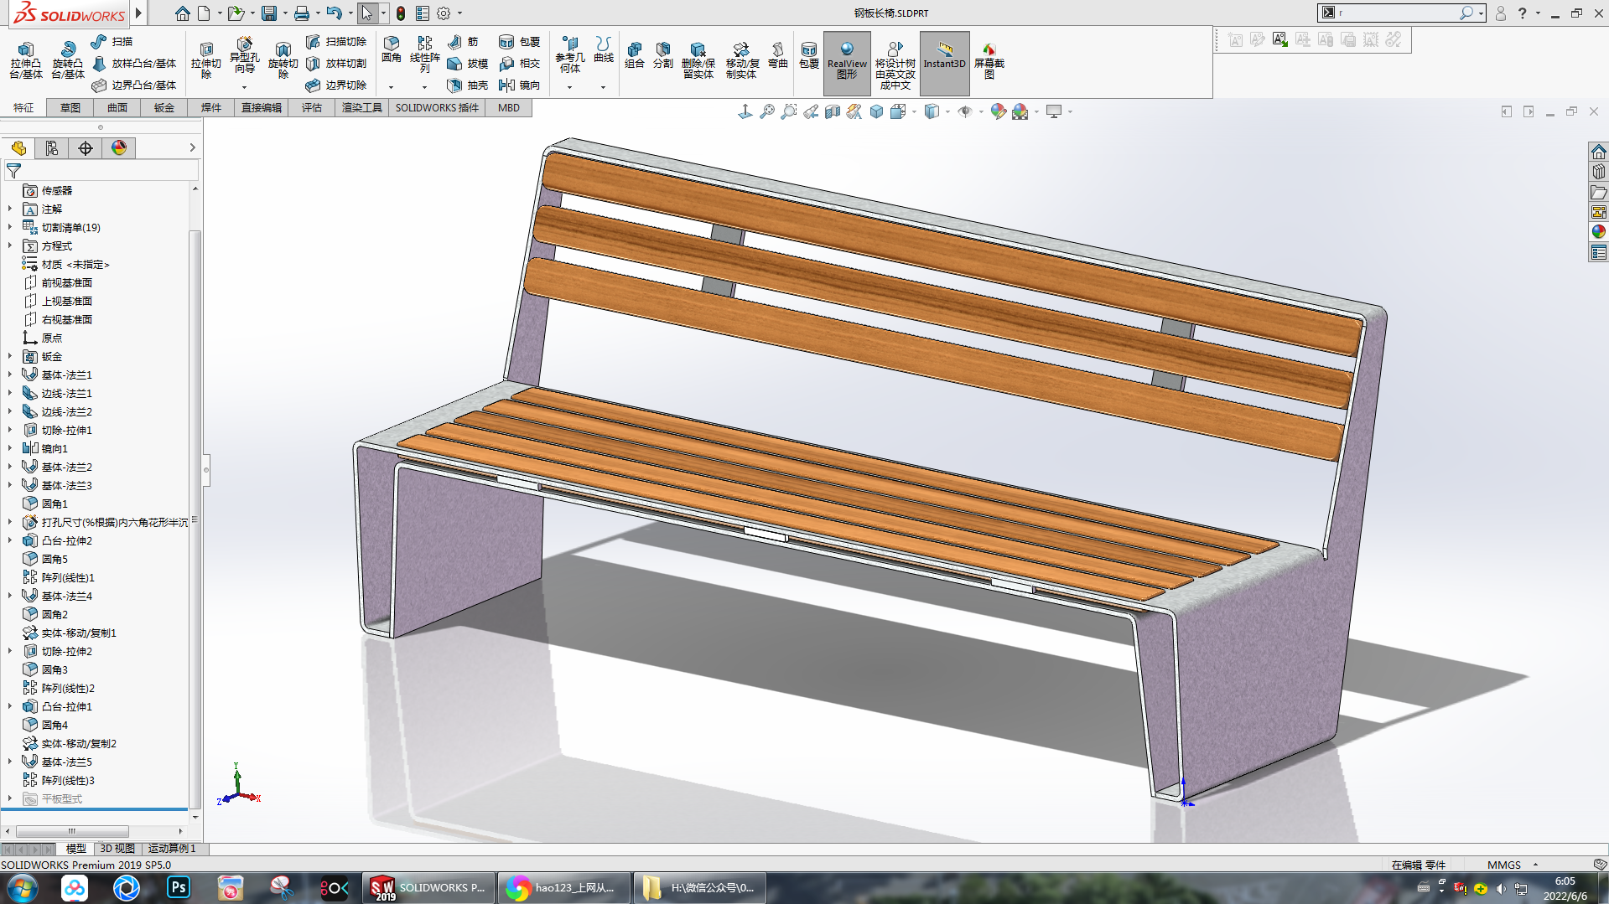Expand the 切除-拉伸1 feature node
This screenshot has width=1609, height=904.
click(10, 430)
